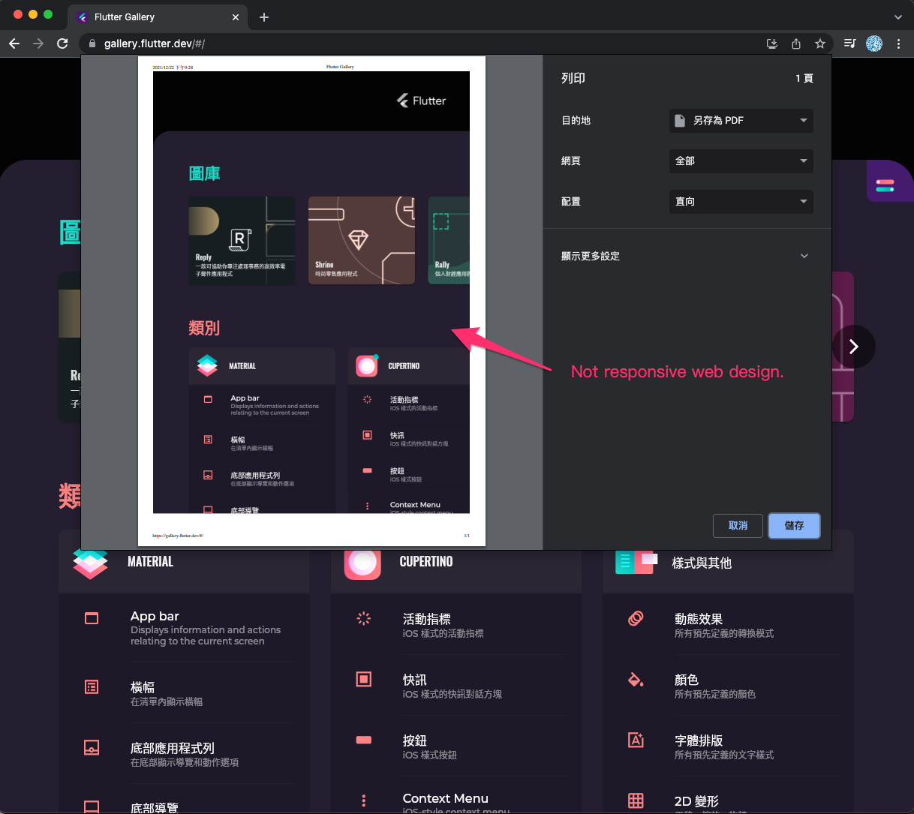The height and width of the screenshot is (814, 914).
Task: Expand the tab search chevron
Action: coord(898,17)
